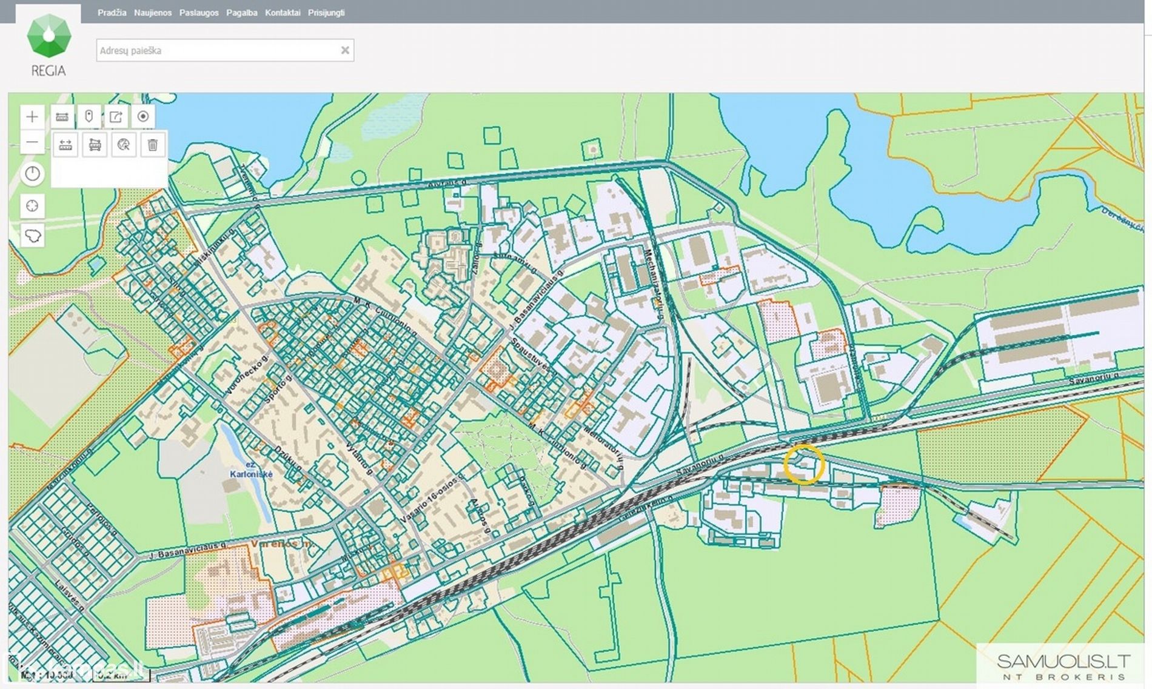Select the measure area polygon tool
The height and width of the screenshot is (689, 1152).
pos(95,145)
